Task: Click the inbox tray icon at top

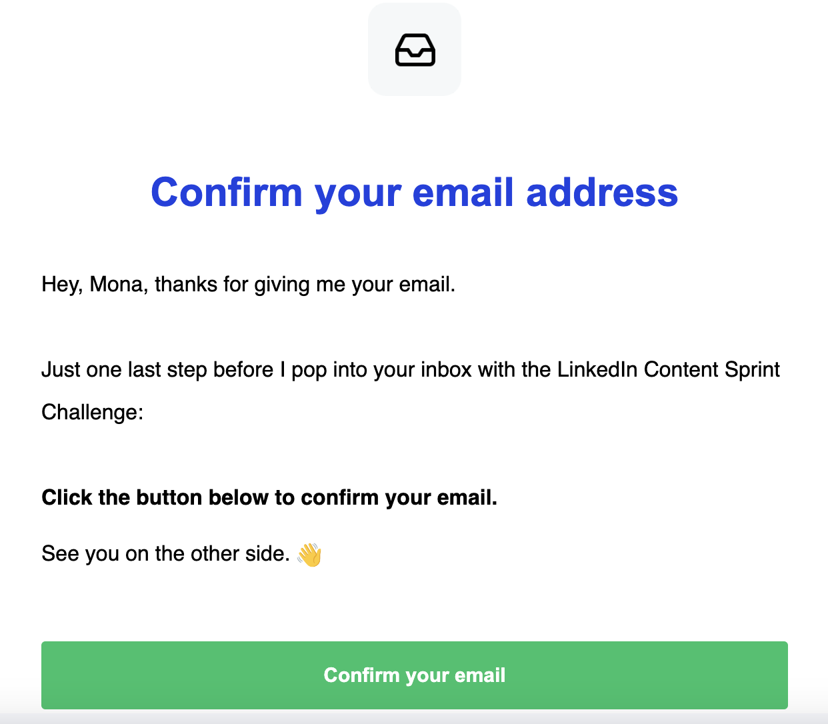Action: (x=415, y=50)
